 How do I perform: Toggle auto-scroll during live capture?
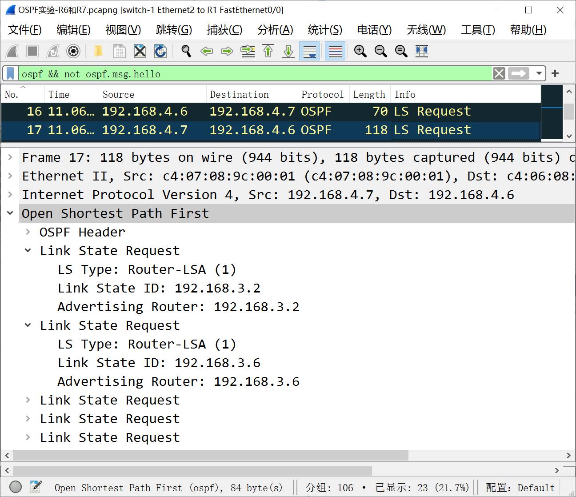click(x=309, y=51)
